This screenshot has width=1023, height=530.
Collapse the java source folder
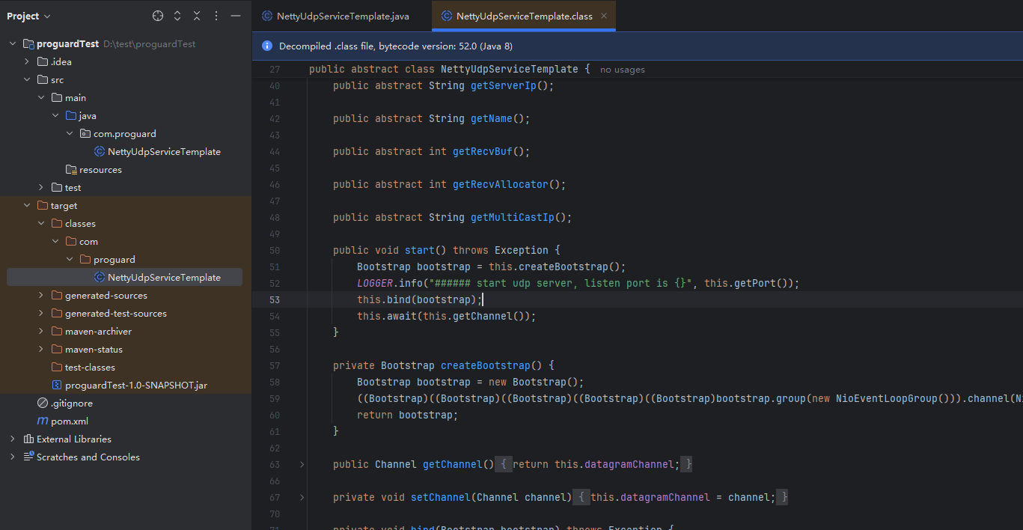(55, 116)
